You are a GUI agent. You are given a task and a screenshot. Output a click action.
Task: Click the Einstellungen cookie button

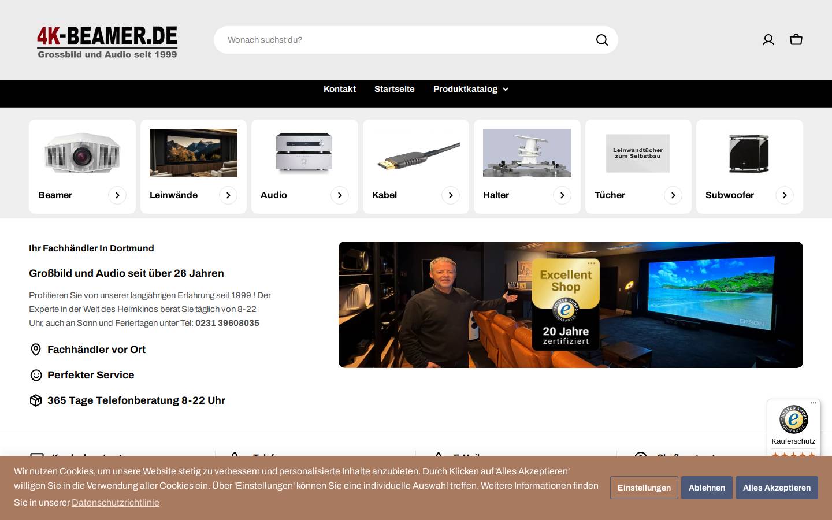644,488
